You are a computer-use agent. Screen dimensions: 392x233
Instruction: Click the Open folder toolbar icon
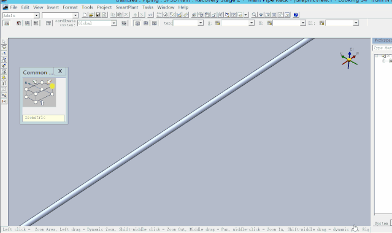(x=91, y=15)
